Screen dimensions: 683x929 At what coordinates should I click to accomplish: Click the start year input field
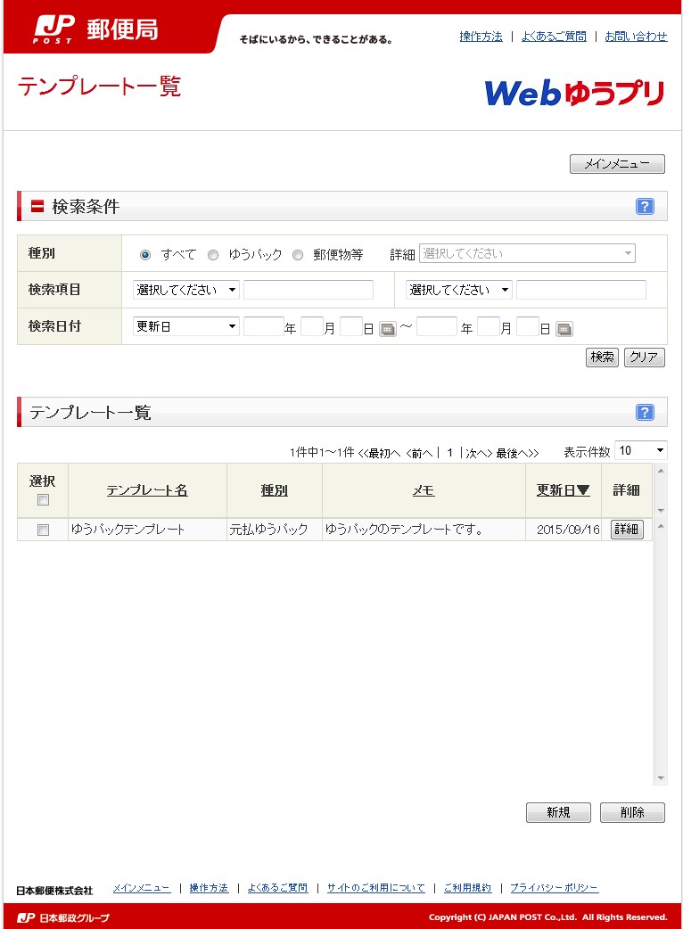pyautogui.click(x=263, y=326)
